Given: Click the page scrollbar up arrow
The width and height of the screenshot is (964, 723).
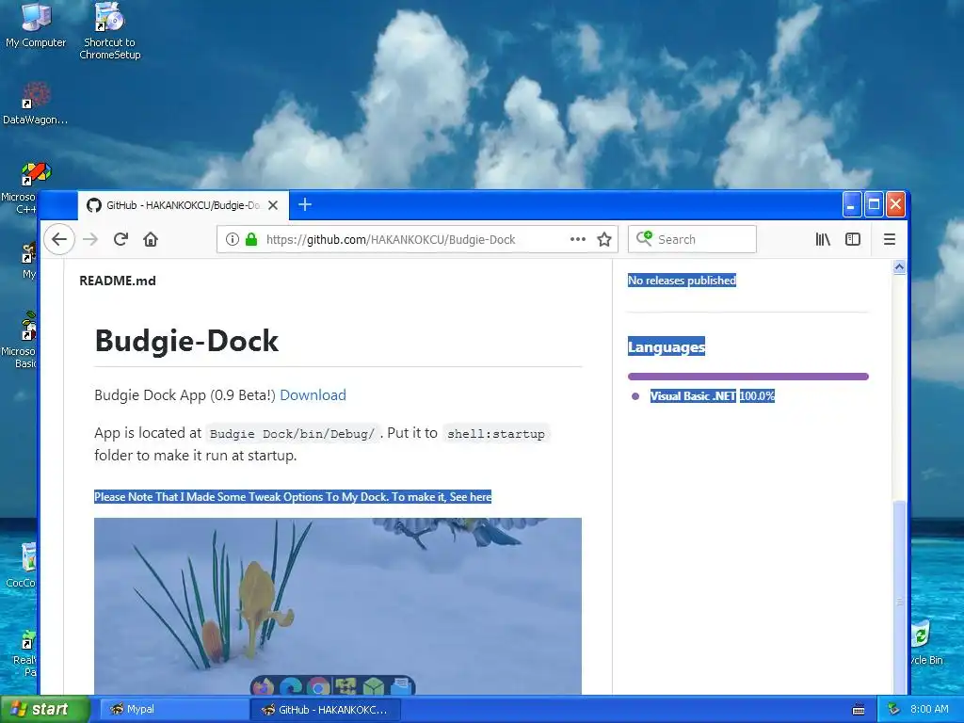Looking at the screenshot, I should pyautogui.click(x=899, y=266).
